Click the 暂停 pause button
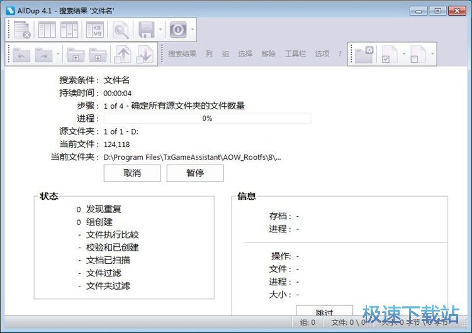Screen dimensions: 472x333 [195, 173]
